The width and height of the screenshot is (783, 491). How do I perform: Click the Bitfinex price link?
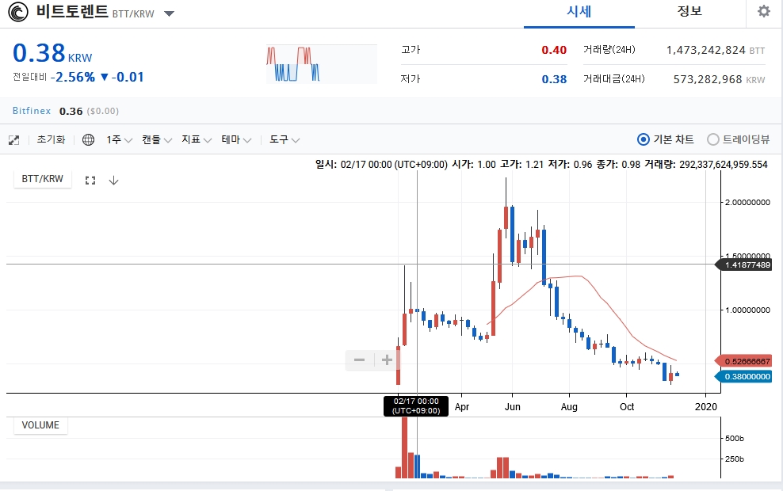pyautogui.click(x=32, y=111)
